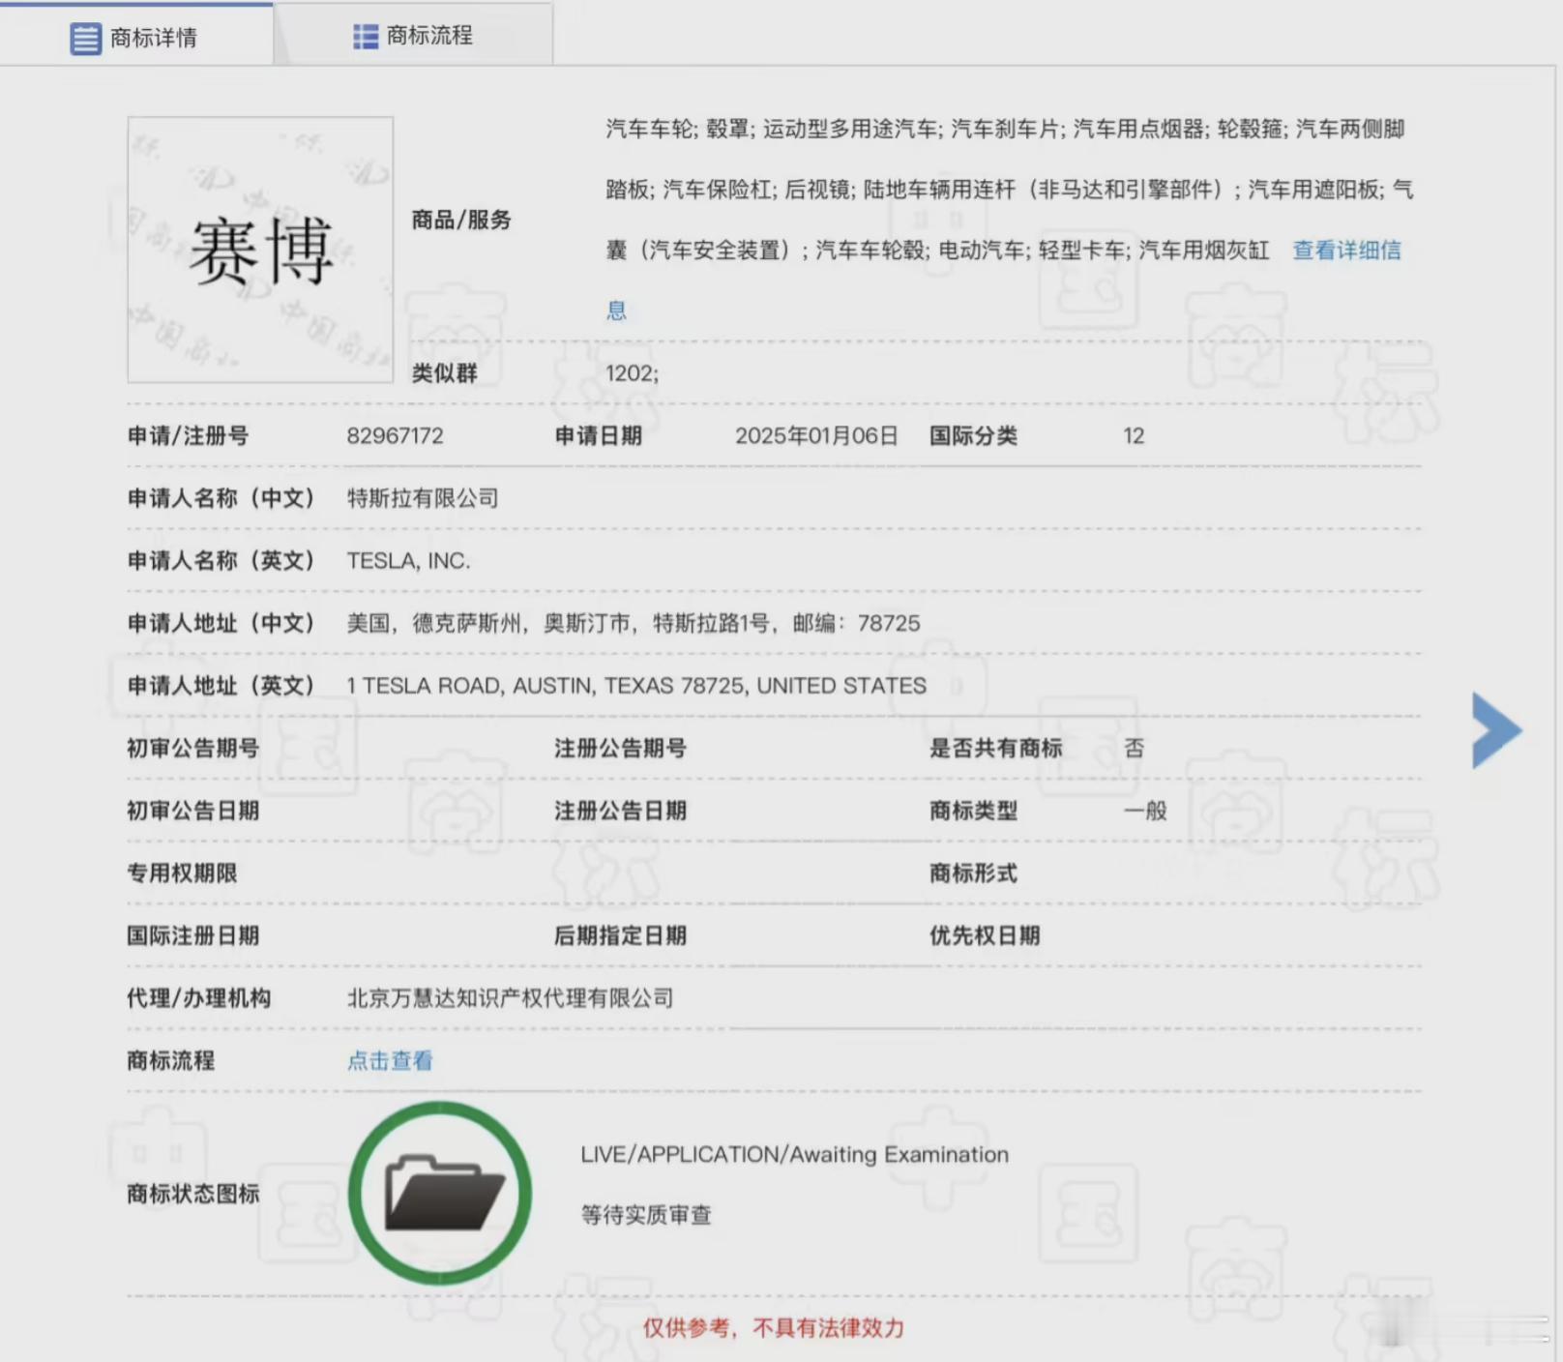Image resolution: width=1563 pixels, height=1362 pixels.
Task: Open the 查看详细信息 link
Action: click(x=1346, y=251)
